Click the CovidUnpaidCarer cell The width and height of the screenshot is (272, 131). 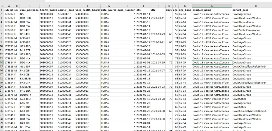coord(243,22)
